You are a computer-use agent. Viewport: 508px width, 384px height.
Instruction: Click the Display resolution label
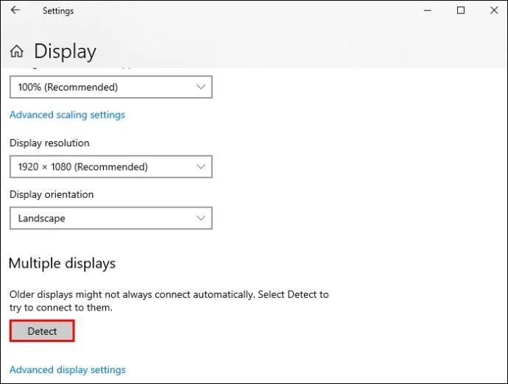tap(49, 143)
